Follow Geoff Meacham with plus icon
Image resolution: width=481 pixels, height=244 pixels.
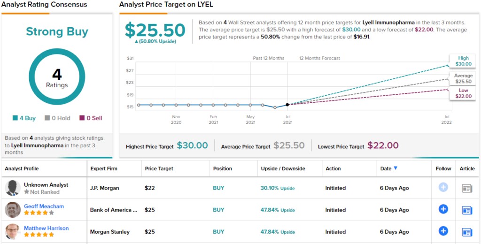pyautogui.click(x=443, y=209)
